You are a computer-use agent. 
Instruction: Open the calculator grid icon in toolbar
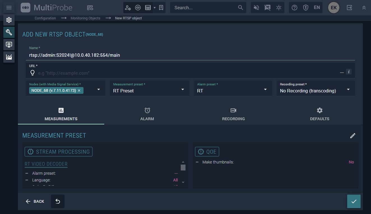[x=148, y=8]
